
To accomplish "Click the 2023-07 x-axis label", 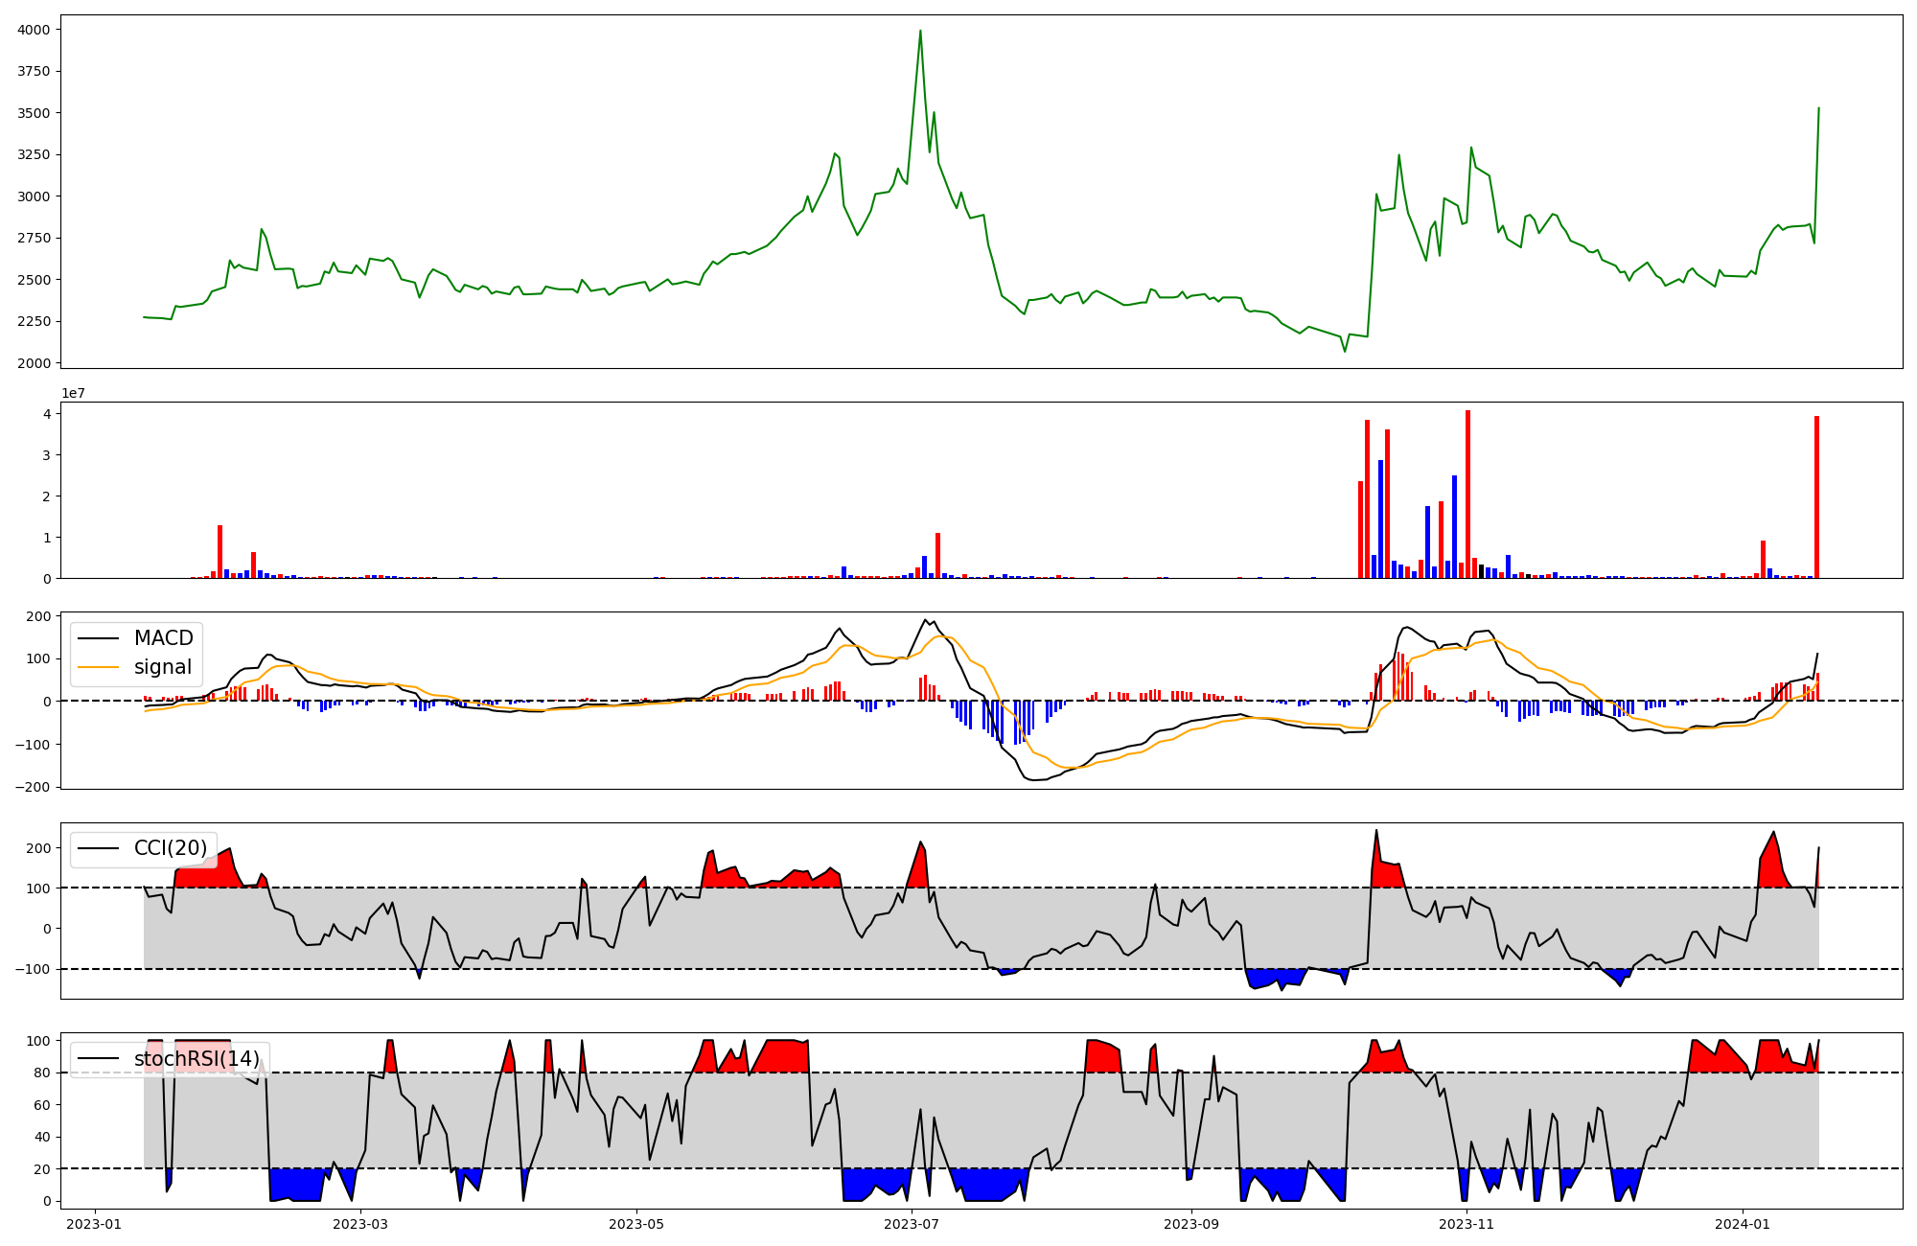I will click(x=911, y=1224).
